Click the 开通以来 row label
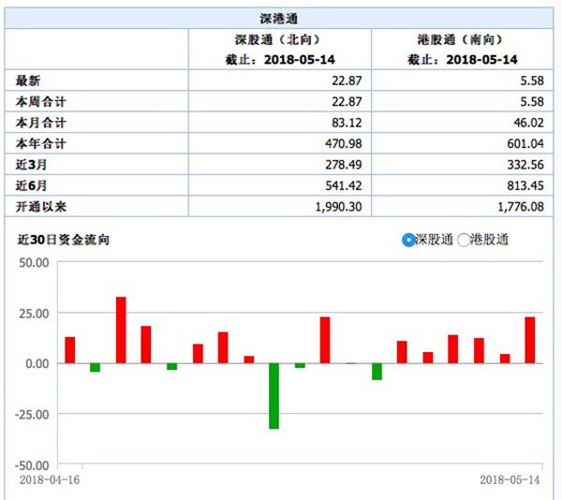 pos(41,207)
